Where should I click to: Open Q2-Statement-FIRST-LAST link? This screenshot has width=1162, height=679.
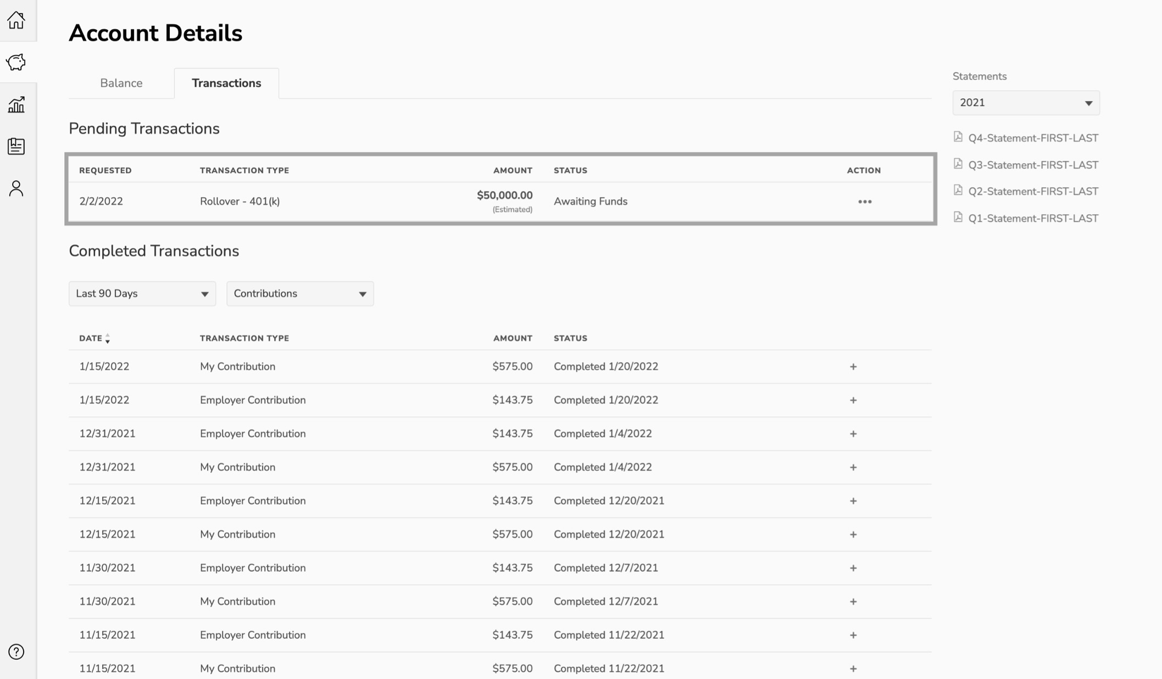point(1033,191)
